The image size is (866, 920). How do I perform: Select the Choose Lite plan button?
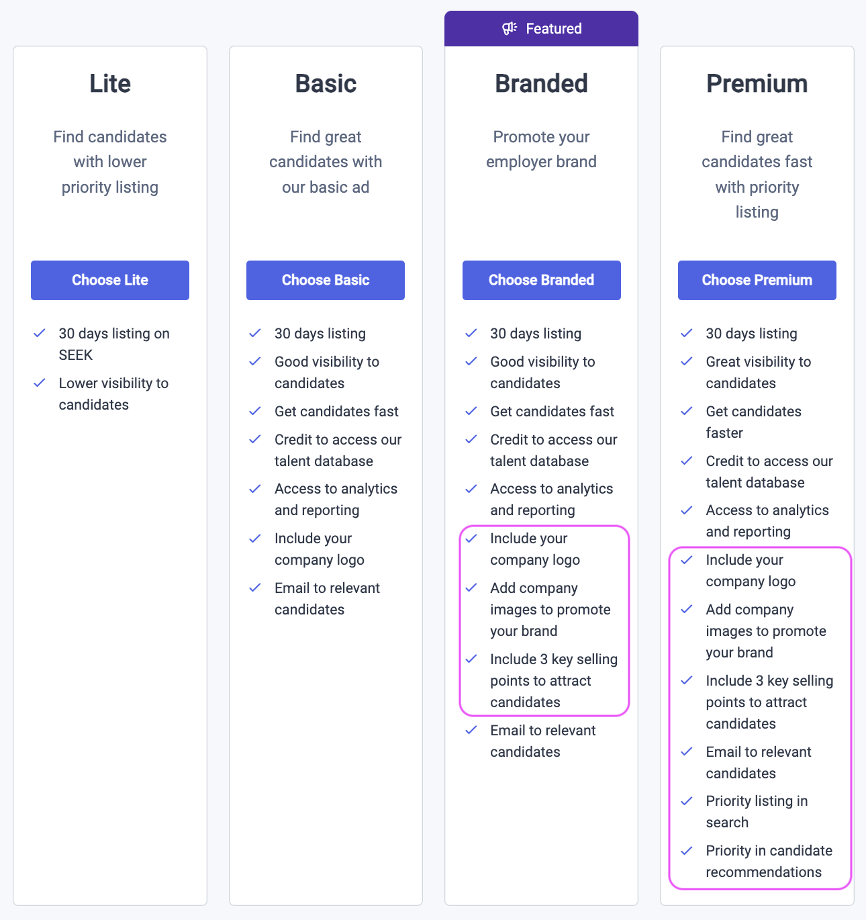click(109, 280)
